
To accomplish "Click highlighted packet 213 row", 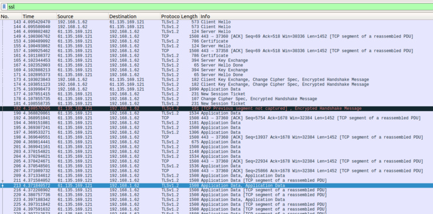I will pyautogui.click(x=216, y=185).
